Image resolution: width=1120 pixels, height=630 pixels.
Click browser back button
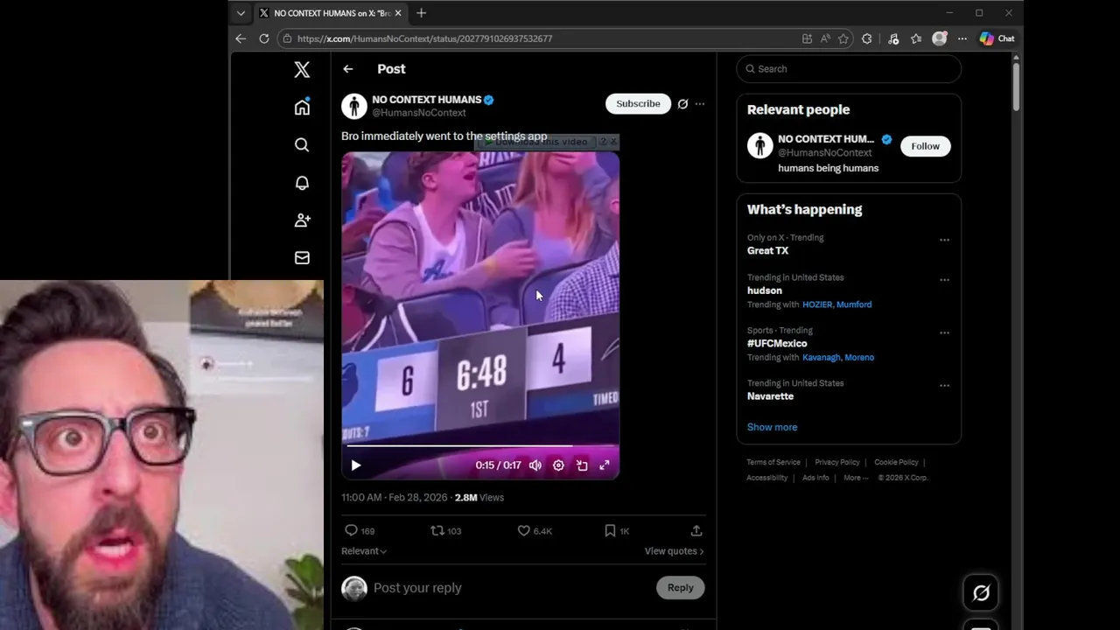pyautogui.click(x=241, y=38)
